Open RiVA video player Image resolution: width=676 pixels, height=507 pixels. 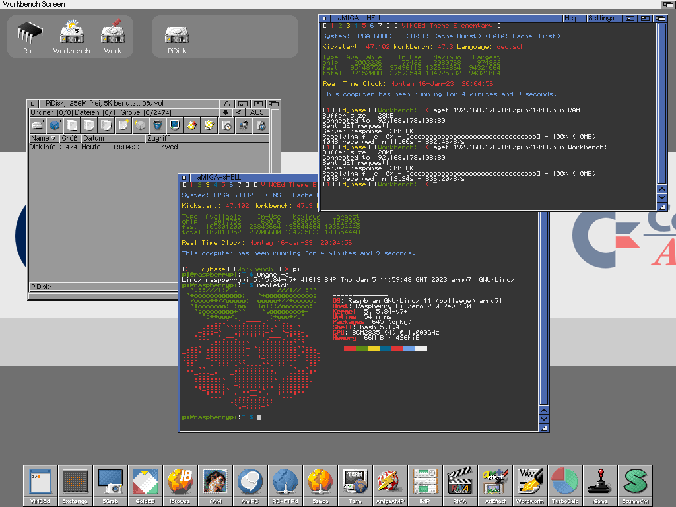point(460,485)
